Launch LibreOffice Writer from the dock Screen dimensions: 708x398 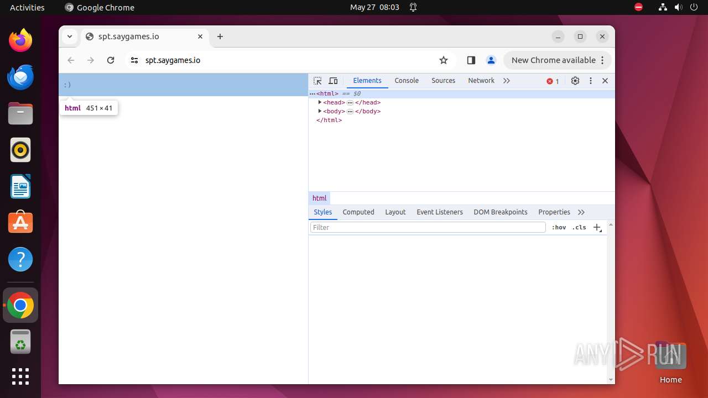tap(20, 186)
